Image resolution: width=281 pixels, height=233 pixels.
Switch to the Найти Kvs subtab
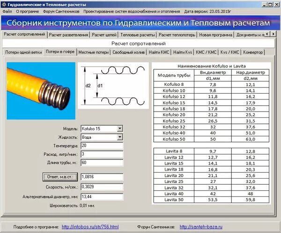coord(183,53)
